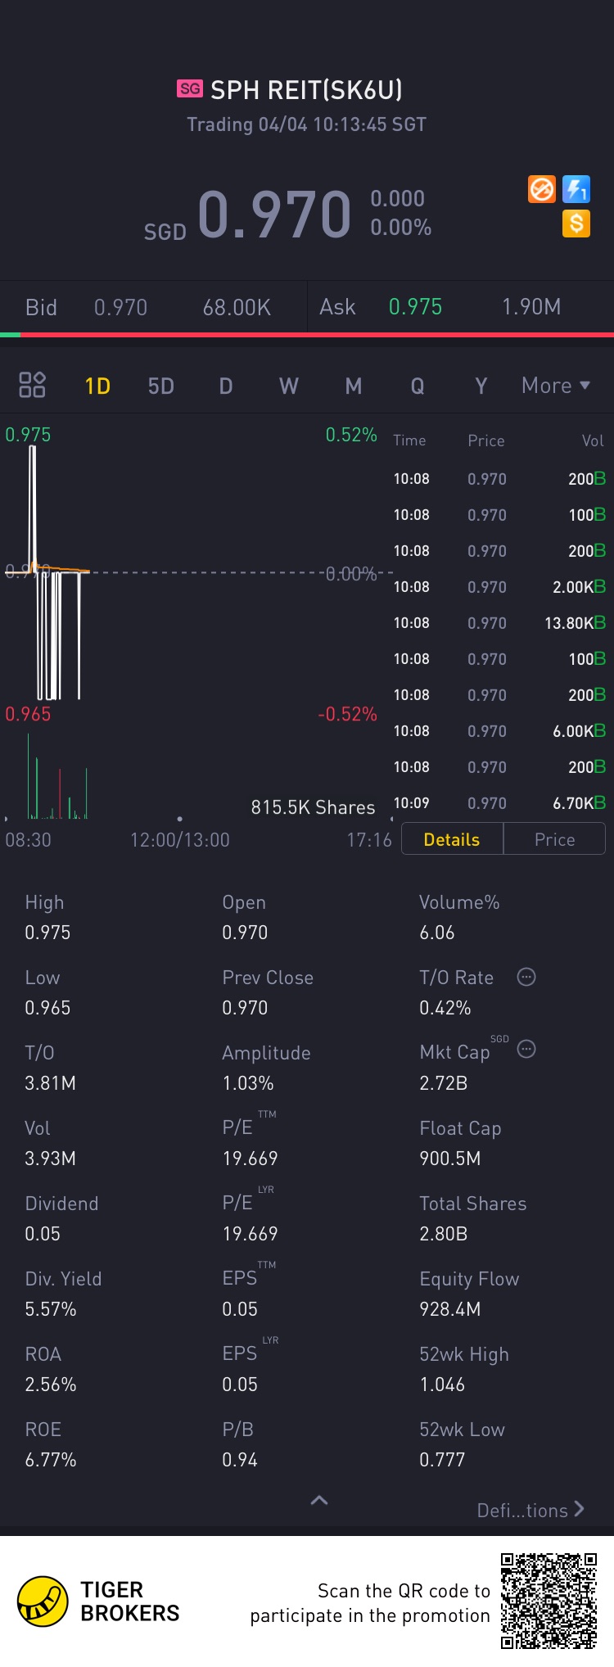614x1667 pixels.
Task: Switch chart to the W weekly tab
Action: 289,386
